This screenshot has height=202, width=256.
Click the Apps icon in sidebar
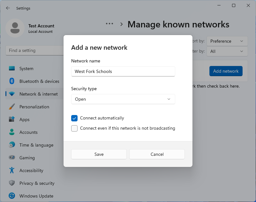[12, 119]
